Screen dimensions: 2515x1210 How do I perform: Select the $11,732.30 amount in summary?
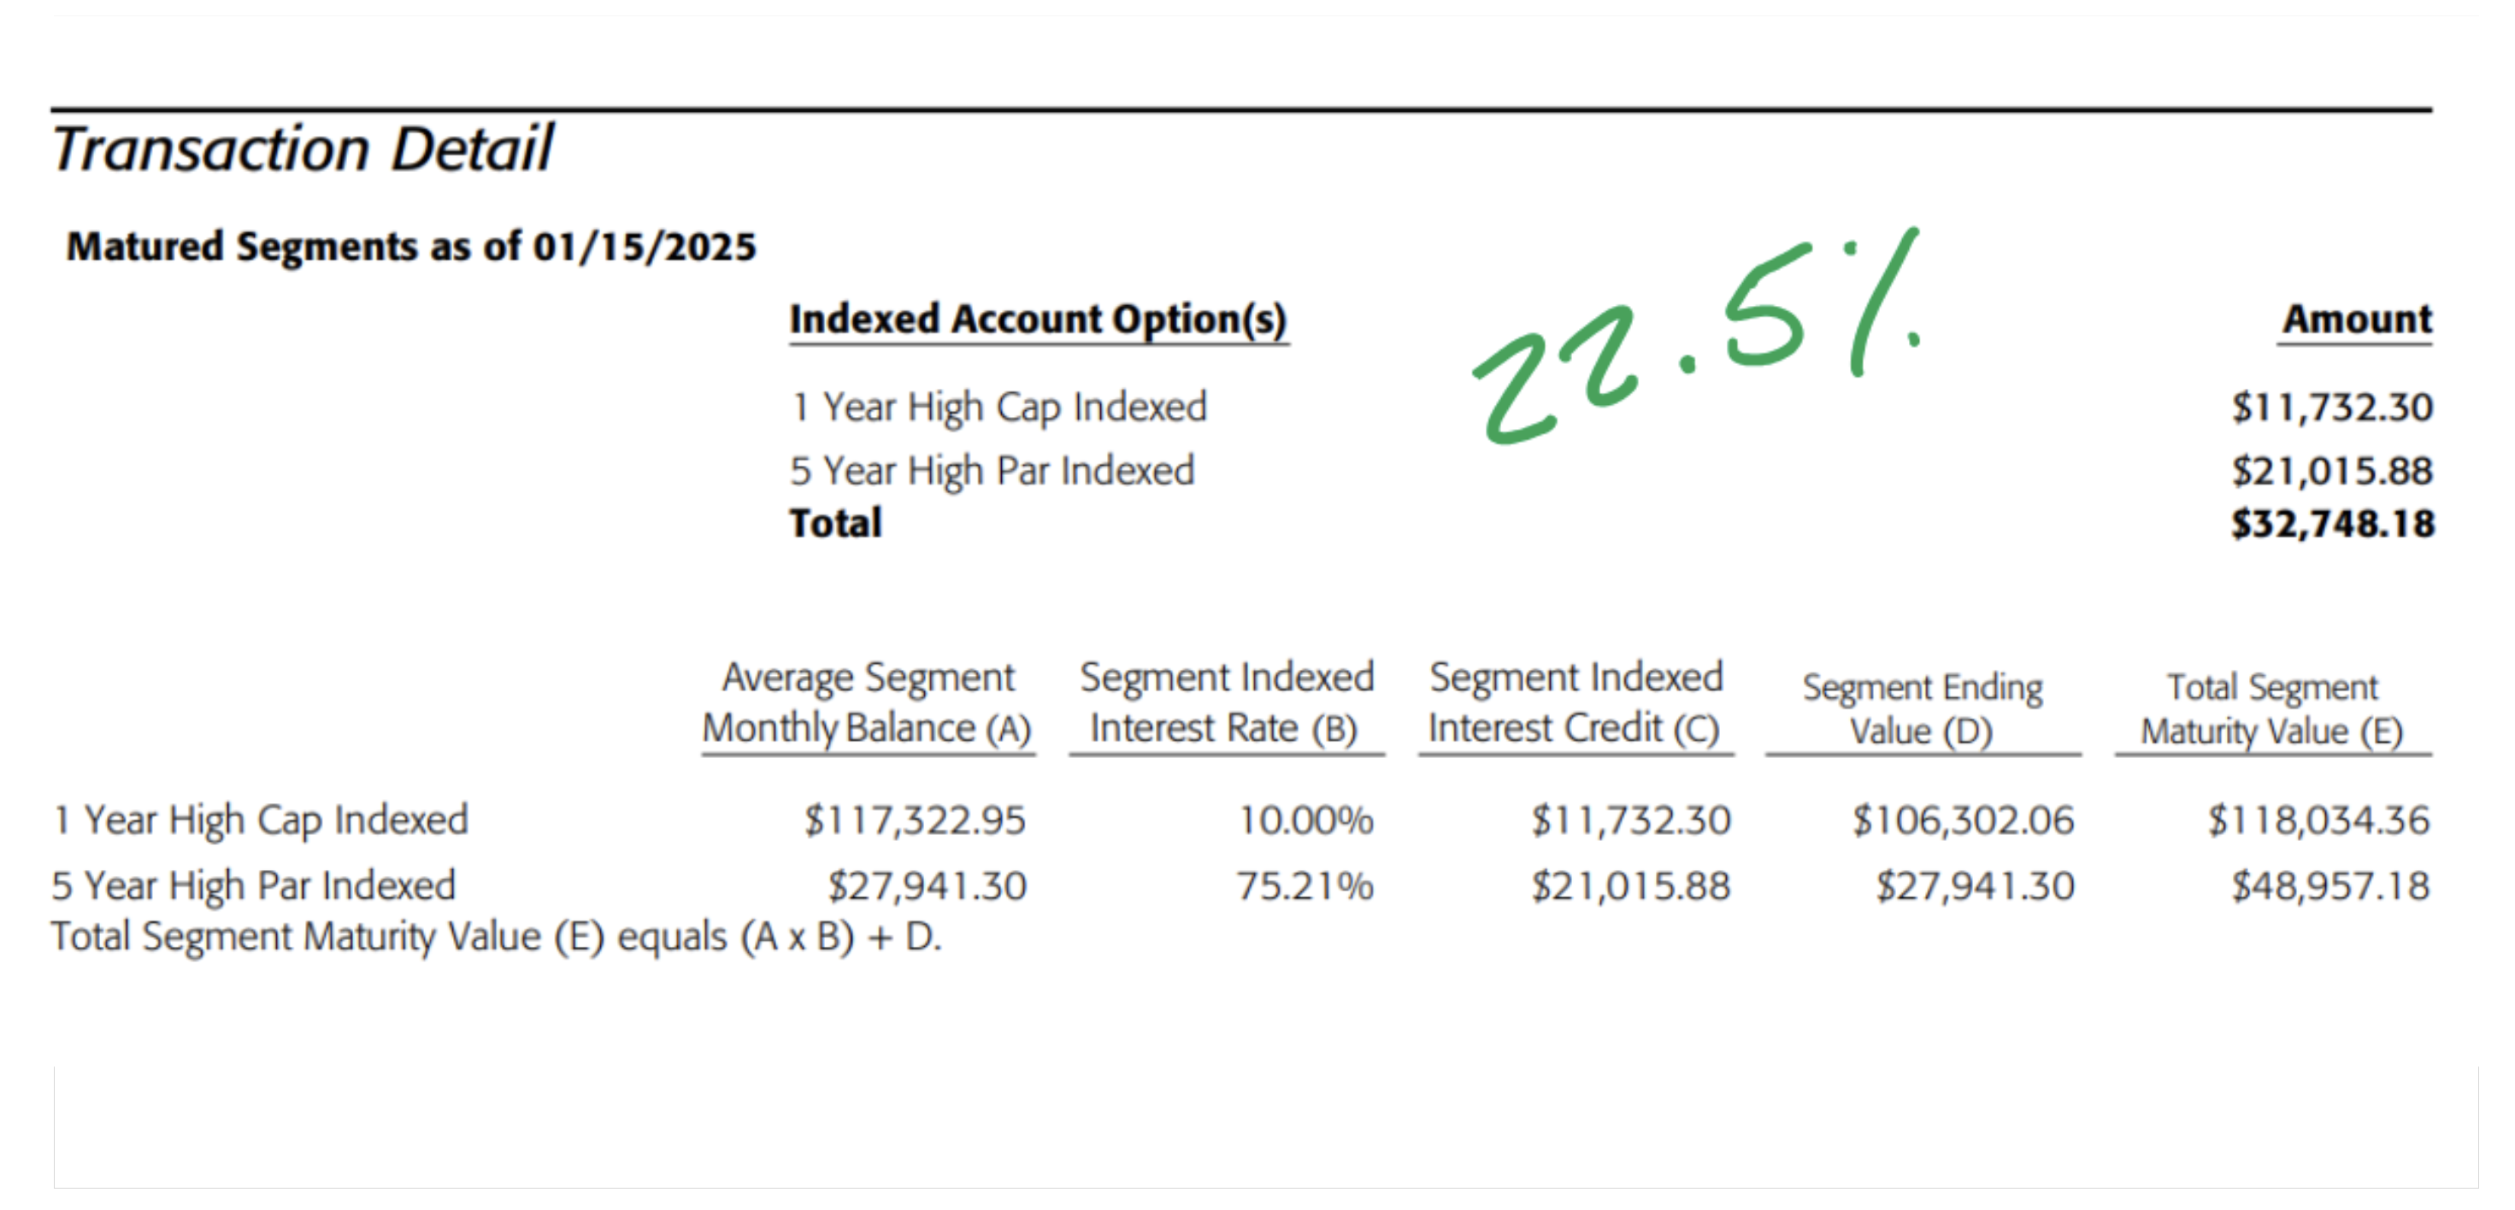2331,407
